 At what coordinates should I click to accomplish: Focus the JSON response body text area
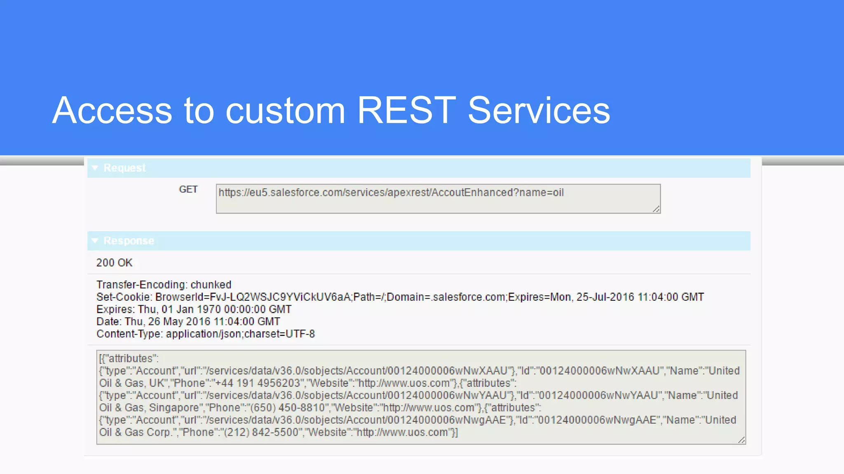(x=421, y=397)
